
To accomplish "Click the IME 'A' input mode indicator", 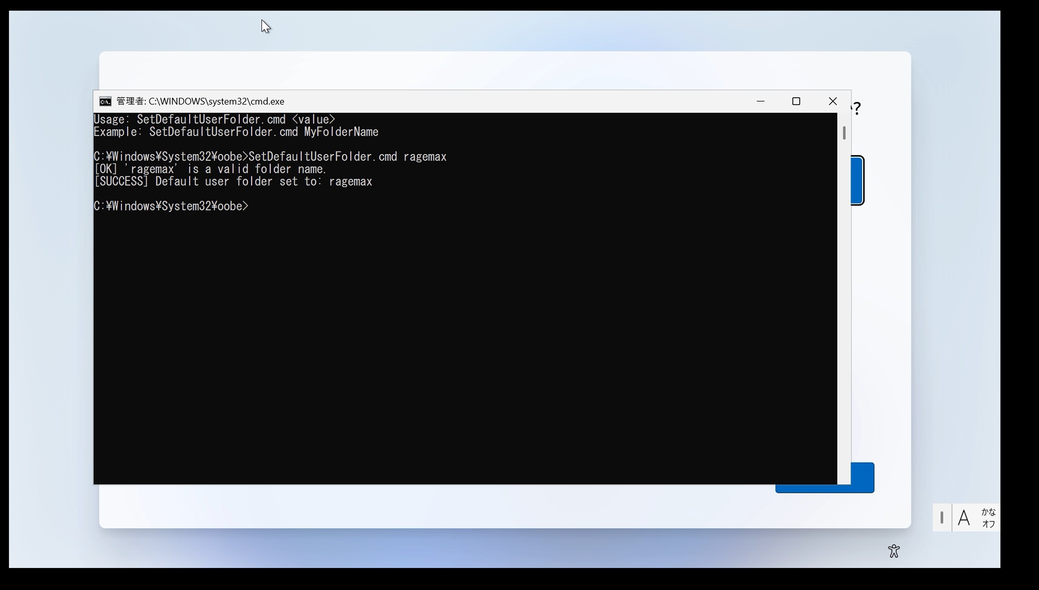I will (964, 518).
